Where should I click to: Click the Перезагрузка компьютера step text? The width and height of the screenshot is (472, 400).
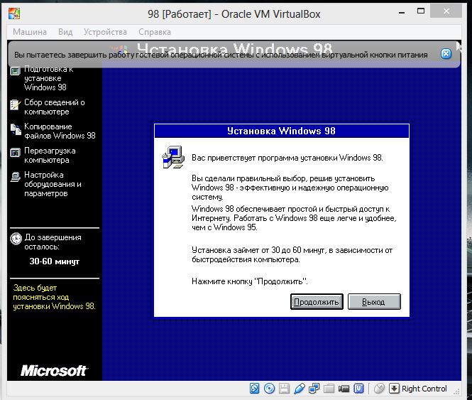click(50, 155)
